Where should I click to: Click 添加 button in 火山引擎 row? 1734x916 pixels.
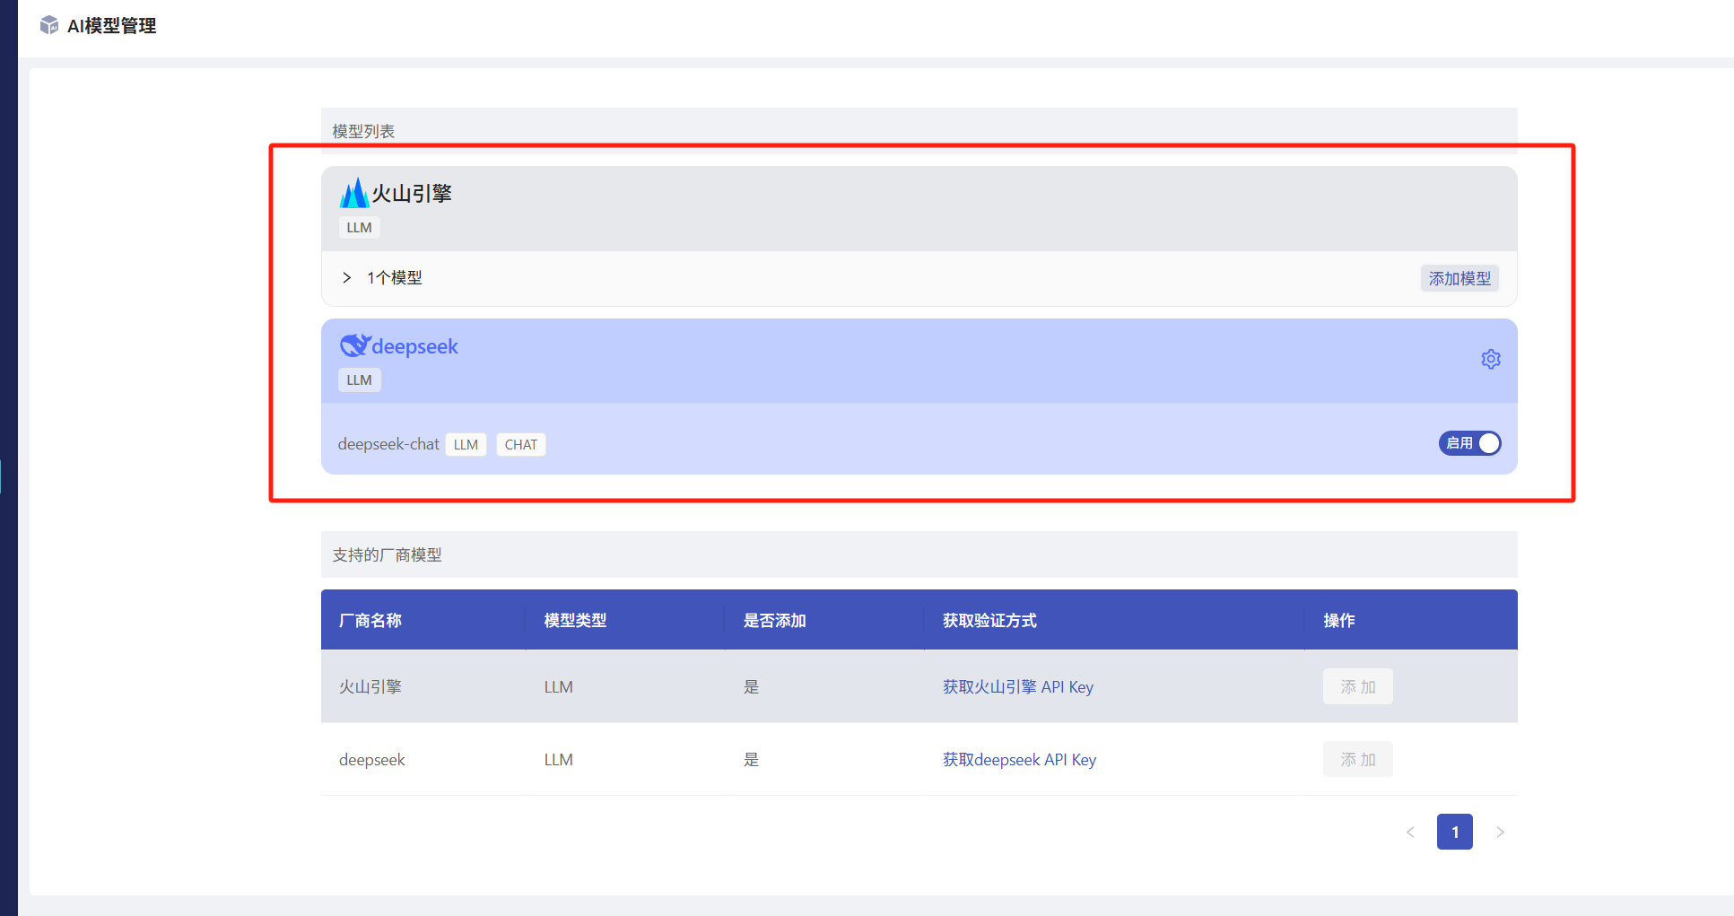[1357, 686]
